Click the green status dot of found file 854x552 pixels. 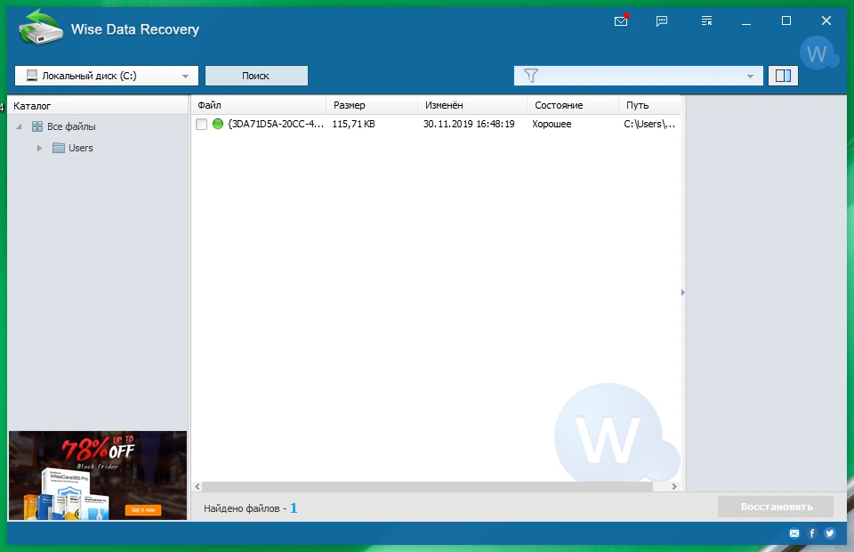pos(218,124)
